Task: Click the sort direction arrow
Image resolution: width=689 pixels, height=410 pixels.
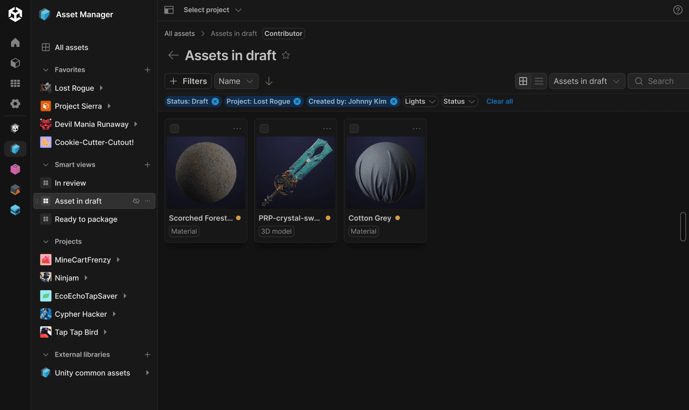Action: [x=268, y=81]
